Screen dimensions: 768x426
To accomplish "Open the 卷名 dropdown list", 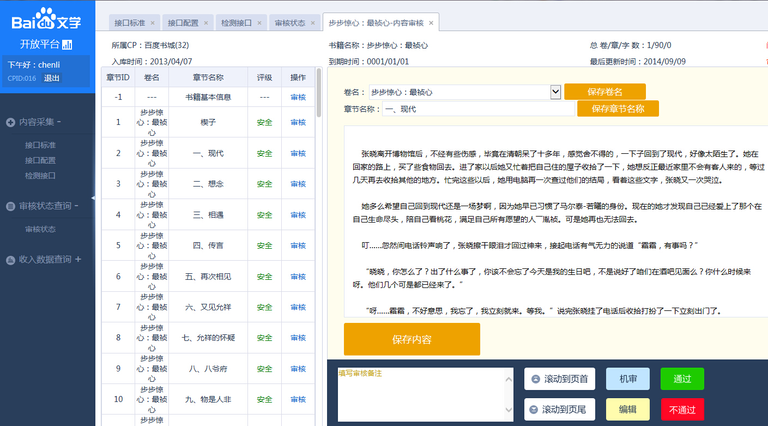I will (555, 92).
